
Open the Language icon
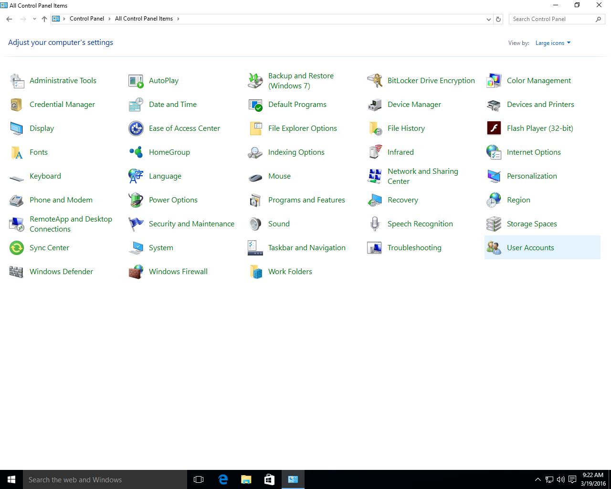[136, 176]
